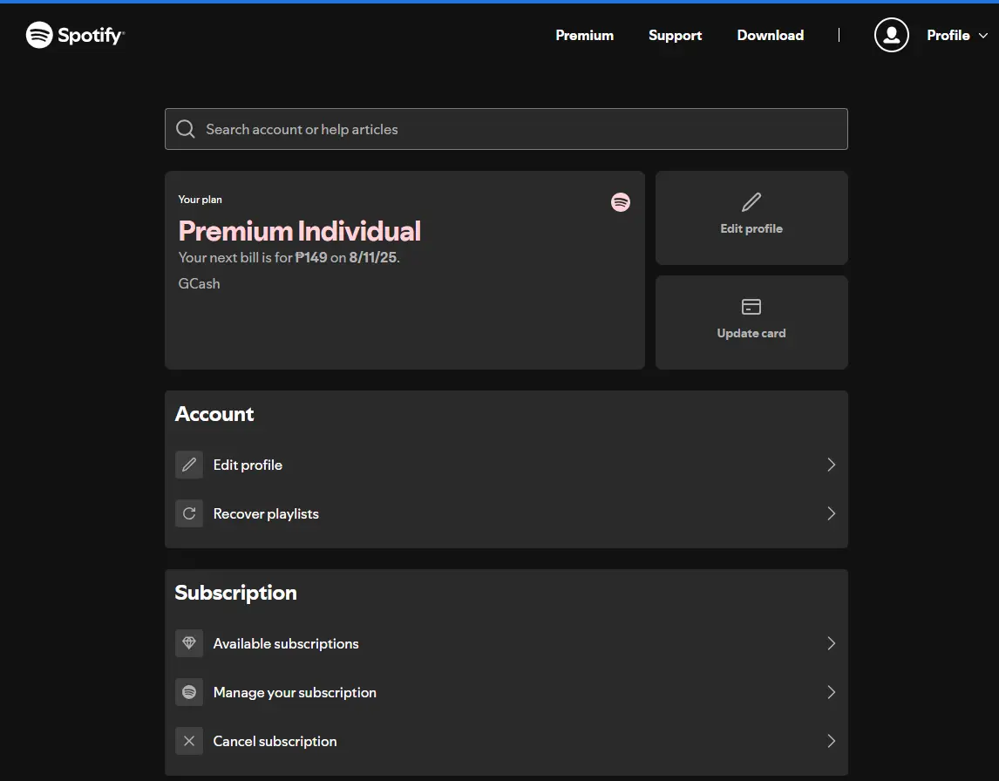Click the refresh icon beside Recover playlists
The height and width of the screenshot is (781, 999).
[x=189, y=513]
